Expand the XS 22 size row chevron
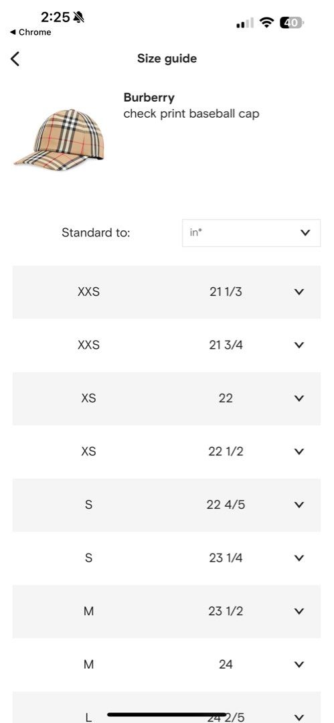Screen dimensions: 334x723 point(299,398)
